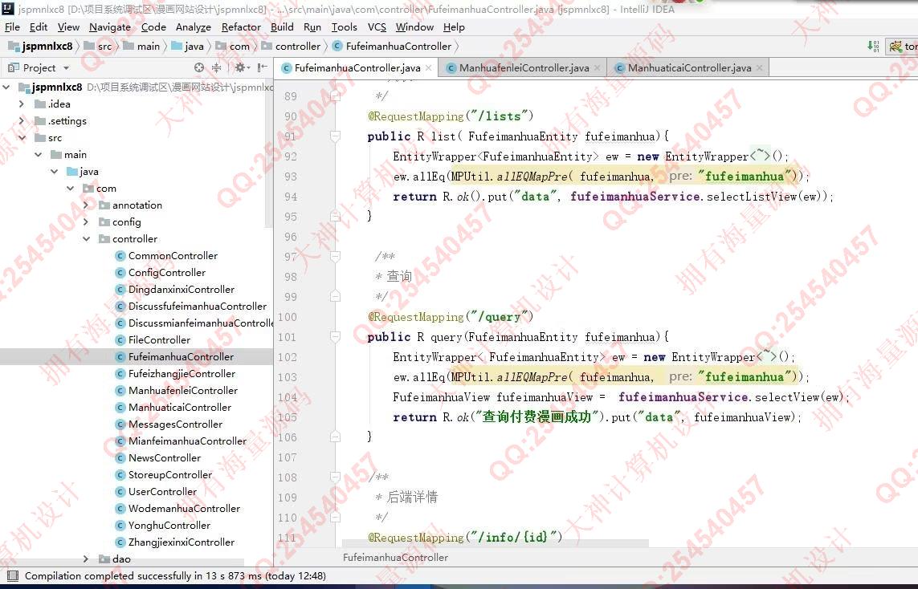The width and height of the screenshot is (918, 589).
Task: Click the class icon beside FileController
Action: [120, 339]
